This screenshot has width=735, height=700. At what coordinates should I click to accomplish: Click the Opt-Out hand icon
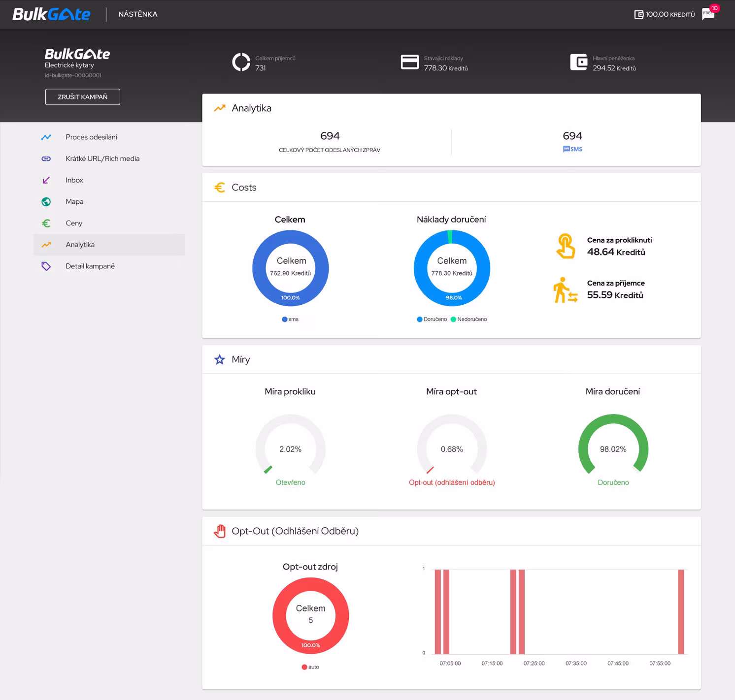(220, 531)
